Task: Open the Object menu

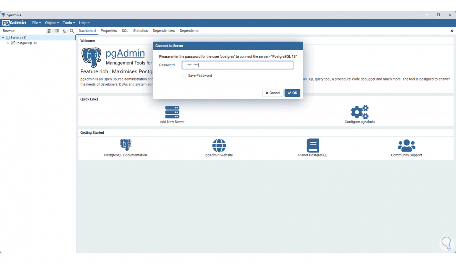Action: pyautogui.click(x=52, y=23)
